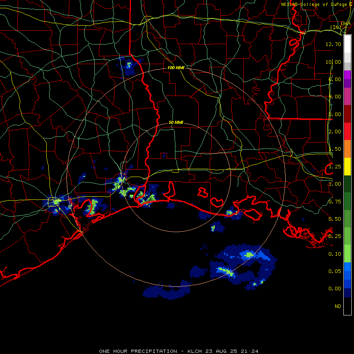Pick the dark red legend swatch

pyautogui.click(x=347, y=114)
